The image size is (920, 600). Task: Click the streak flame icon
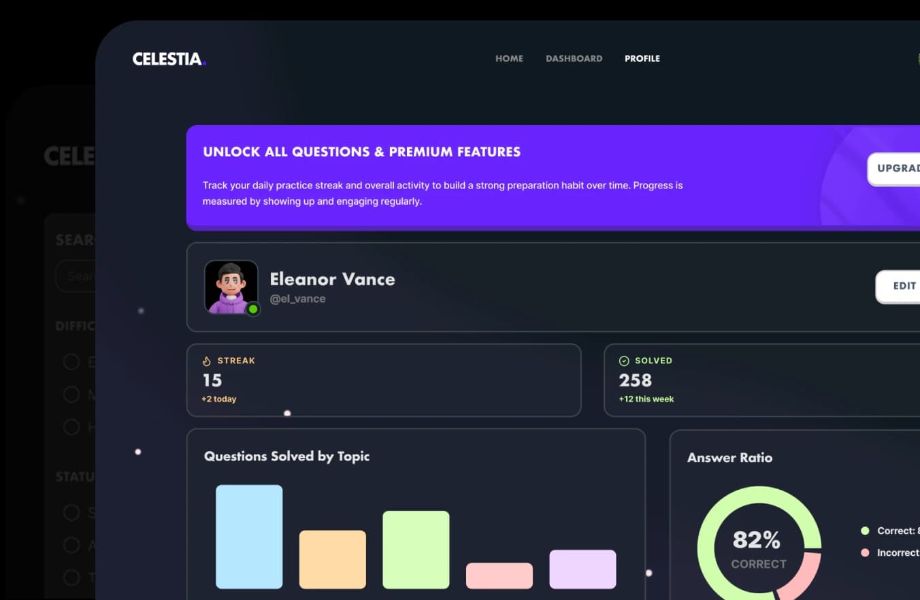(207, 361)
